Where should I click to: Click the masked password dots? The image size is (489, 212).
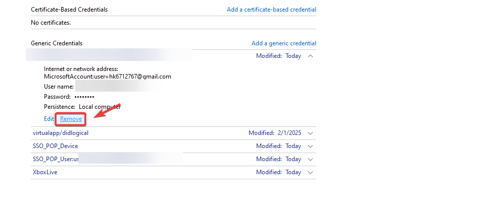click(84, 97)
